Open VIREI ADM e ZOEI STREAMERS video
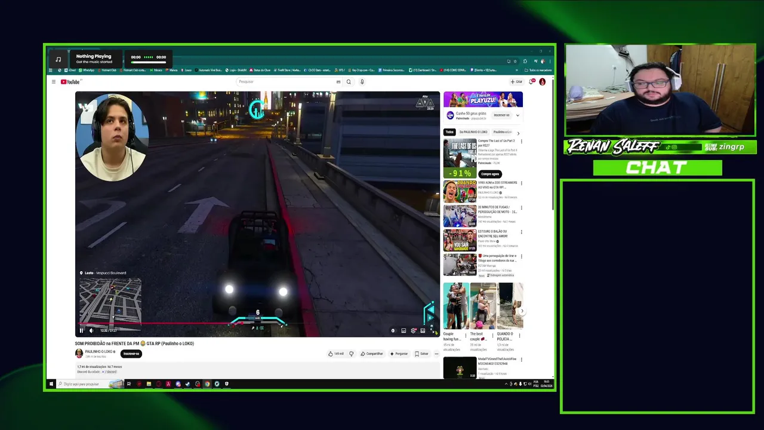The height and width of the screenshot is (430, 764). click(460, 192)
